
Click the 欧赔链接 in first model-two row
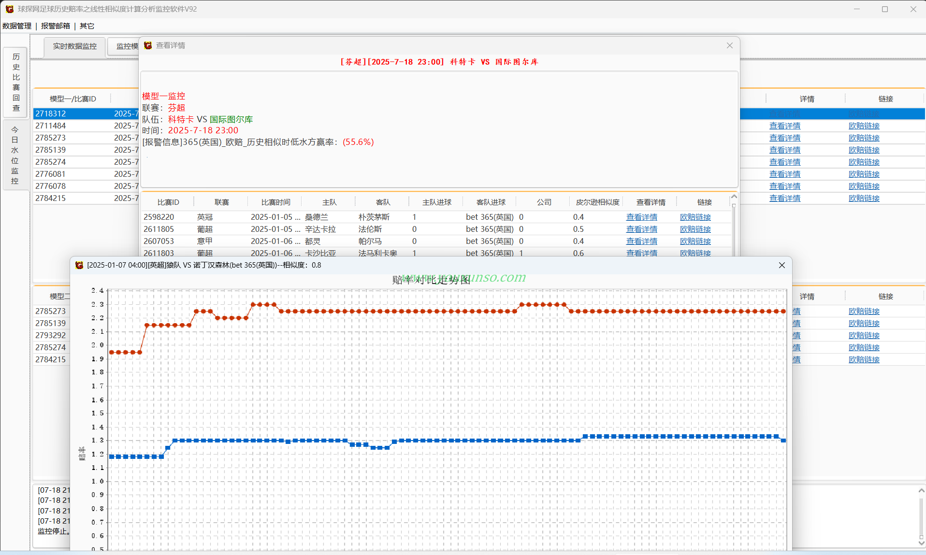coord(864,312)
